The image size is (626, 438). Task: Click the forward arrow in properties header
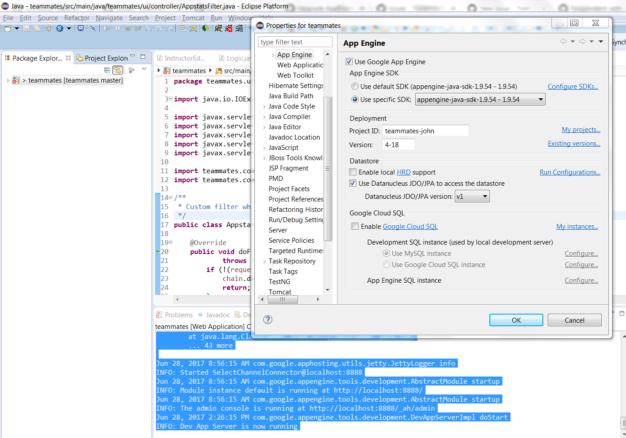pyautogui.click(x=582, y=41)
